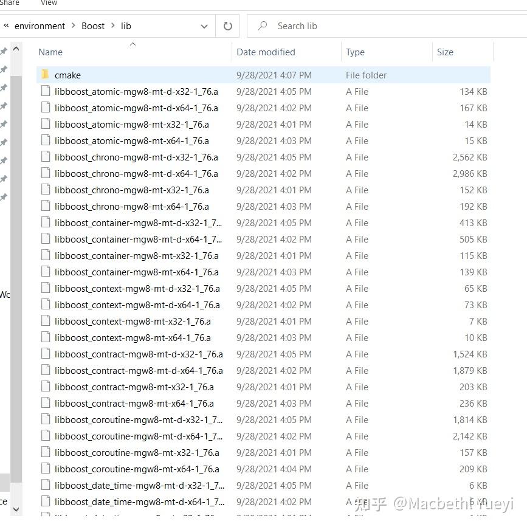Screen dimensions: 527x527
Task: Click the back navigation chevrons icon
Action: (5, 26)
